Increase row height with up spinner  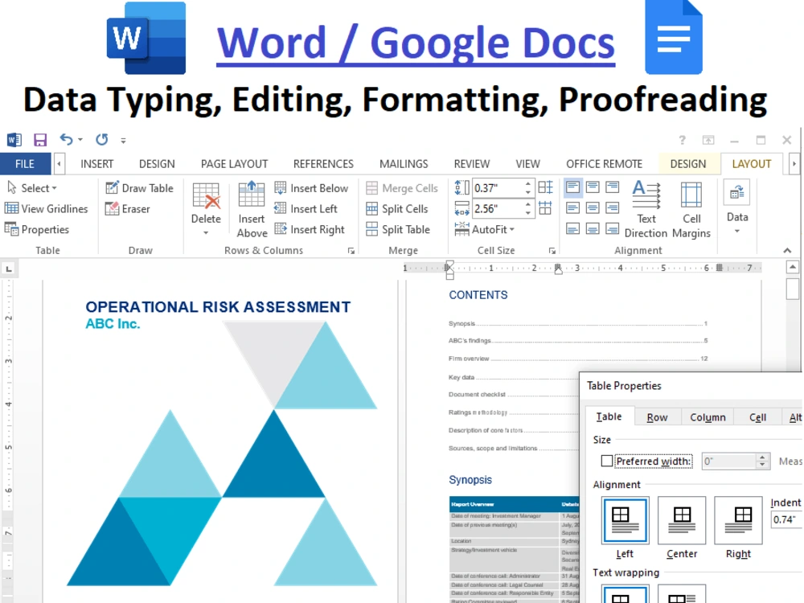(x=528, y=183)
